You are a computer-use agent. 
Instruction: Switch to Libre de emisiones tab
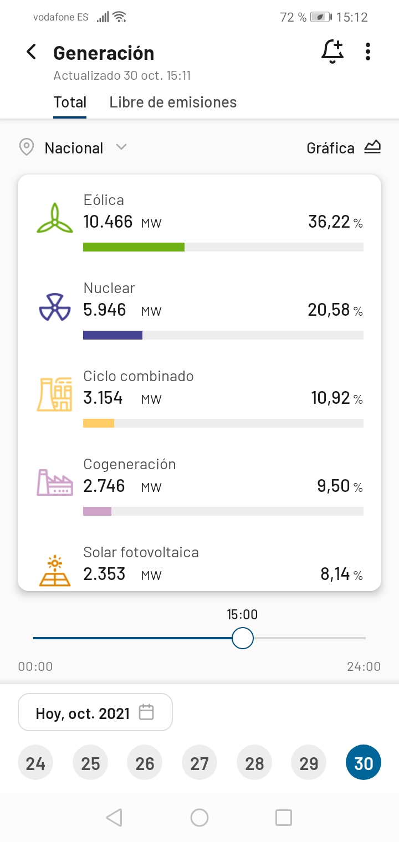173,102
